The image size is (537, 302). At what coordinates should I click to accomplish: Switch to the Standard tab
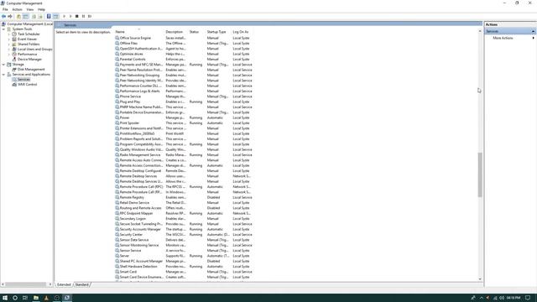[82, 284]
